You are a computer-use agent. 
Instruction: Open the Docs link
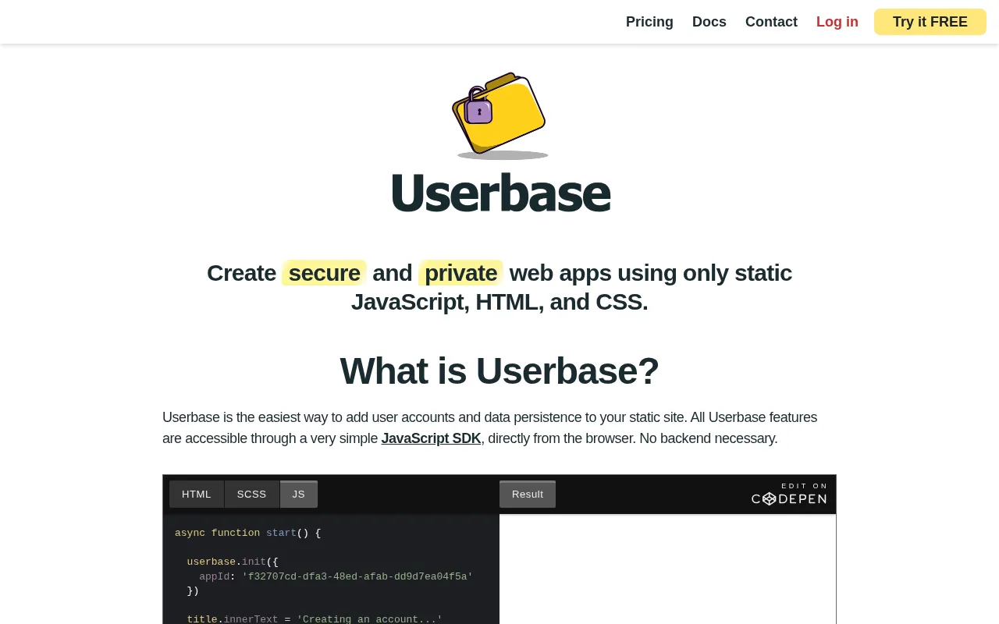[709, 22]
